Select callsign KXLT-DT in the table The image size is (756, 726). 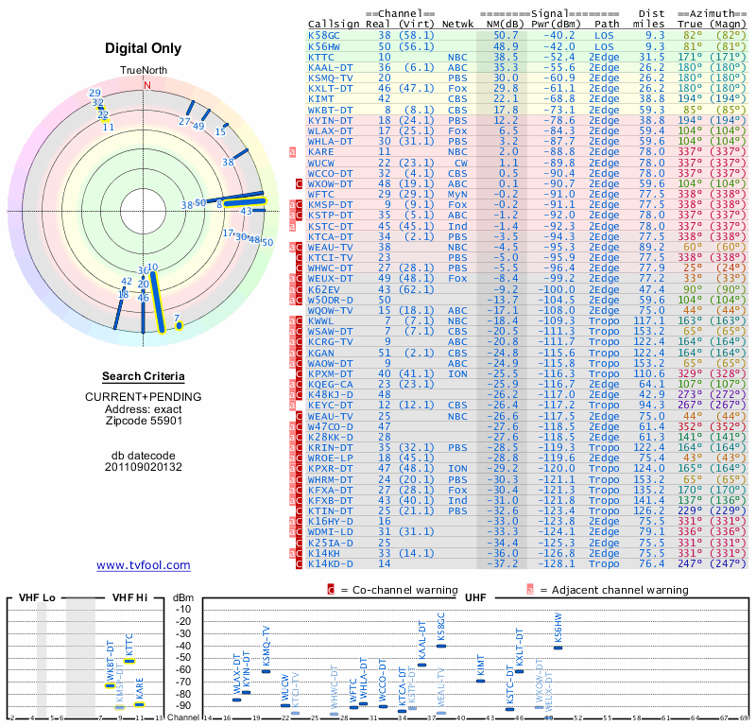coord(331,89)
